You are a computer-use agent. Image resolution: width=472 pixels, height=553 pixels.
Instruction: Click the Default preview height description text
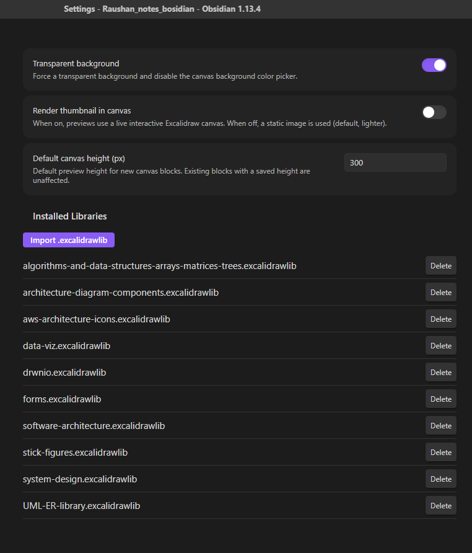172,175
